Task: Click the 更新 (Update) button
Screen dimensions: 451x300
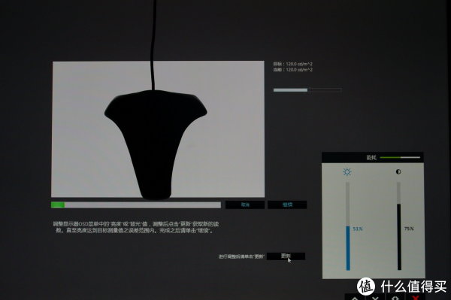Action: 286,256
